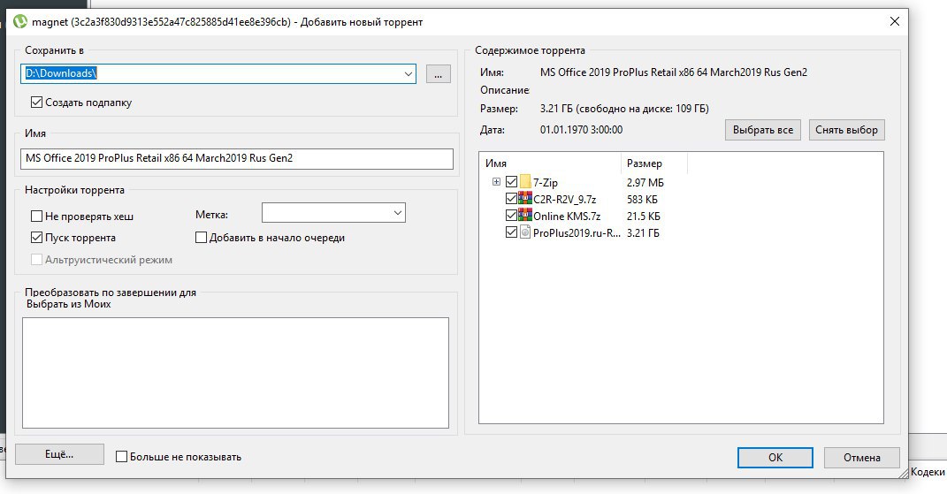The width and height of the screenshot is (947, 494).
Task: Uncheck the Online KMS.7z file checkbox
Action: pyautogui.click(x=511, y=216)
